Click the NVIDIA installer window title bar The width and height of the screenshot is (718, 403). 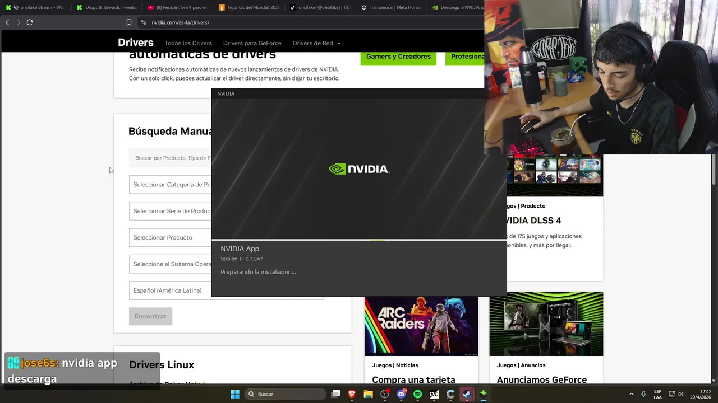348,93
